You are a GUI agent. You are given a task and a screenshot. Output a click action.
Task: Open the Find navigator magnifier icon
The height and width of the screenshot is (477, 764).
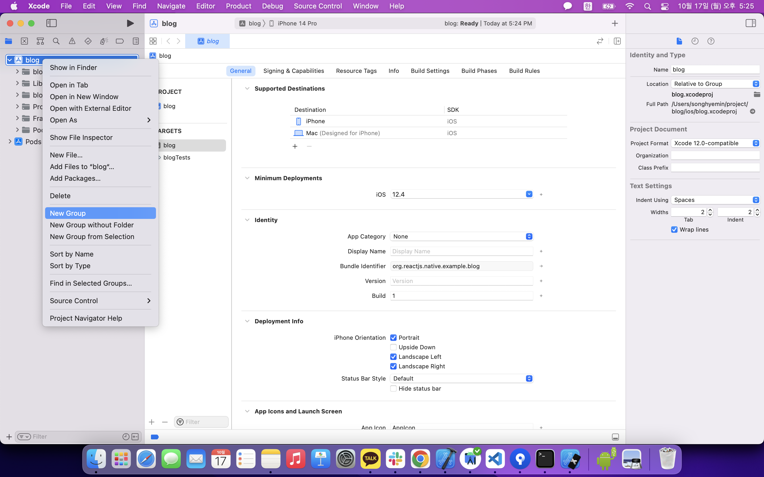(56, 41)
